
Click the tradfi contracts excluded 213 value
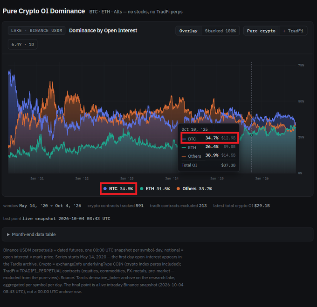203,206
